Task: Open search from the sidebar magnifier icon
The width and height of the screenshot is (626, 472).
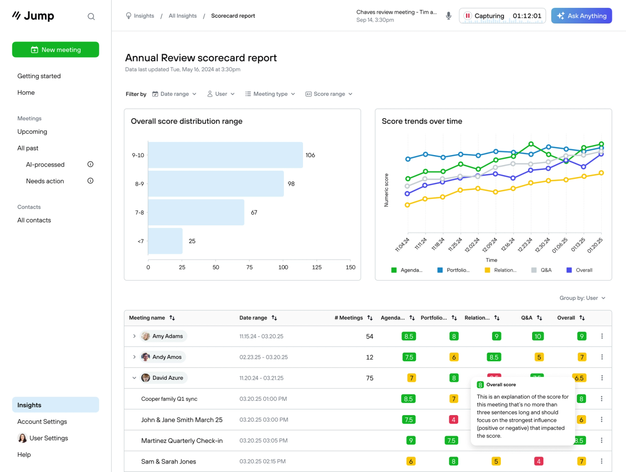Action: (91, 16)
